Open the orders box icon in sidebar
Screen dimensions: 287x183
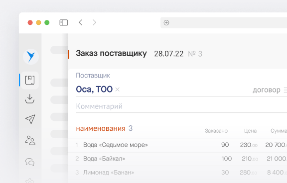pyautogui.click(x=30, y=81)
